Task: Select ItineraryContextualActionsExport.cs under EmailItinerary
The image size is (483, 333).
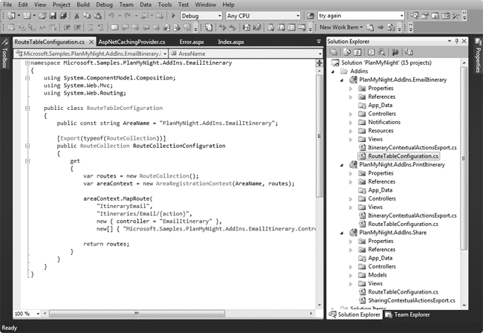Action: 412,148
